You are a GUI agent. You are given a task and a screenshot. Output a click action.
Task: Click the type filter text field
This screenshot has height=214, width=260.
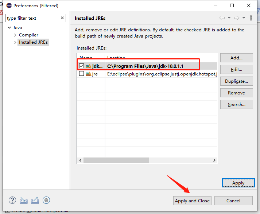[x=32, y=18]
